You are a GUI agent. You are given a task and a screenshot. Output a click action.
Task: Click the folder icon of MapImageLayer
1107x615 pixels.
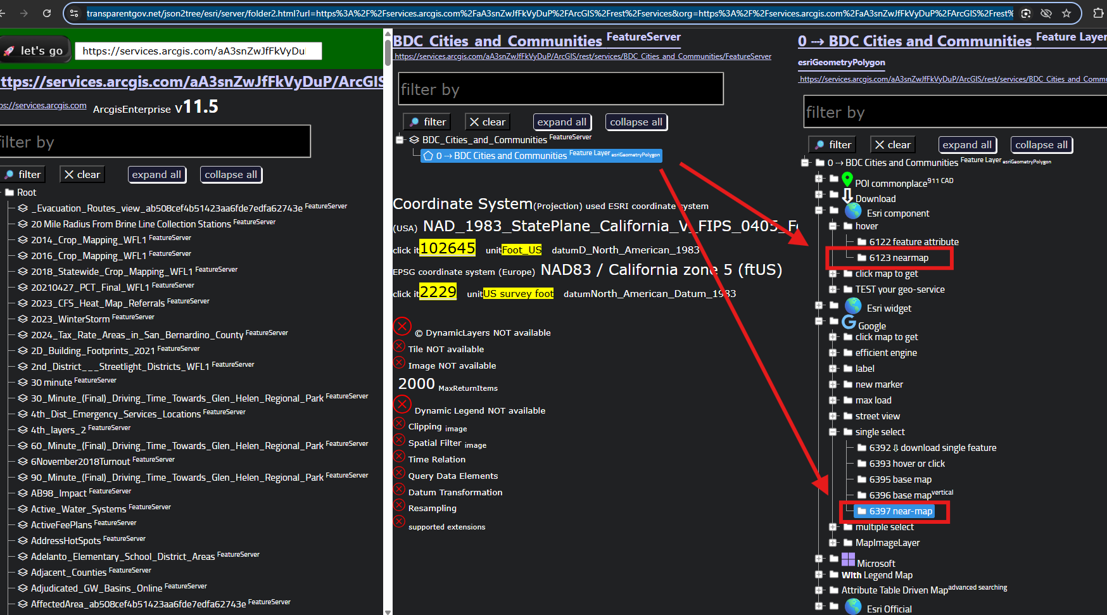[848, 543]
